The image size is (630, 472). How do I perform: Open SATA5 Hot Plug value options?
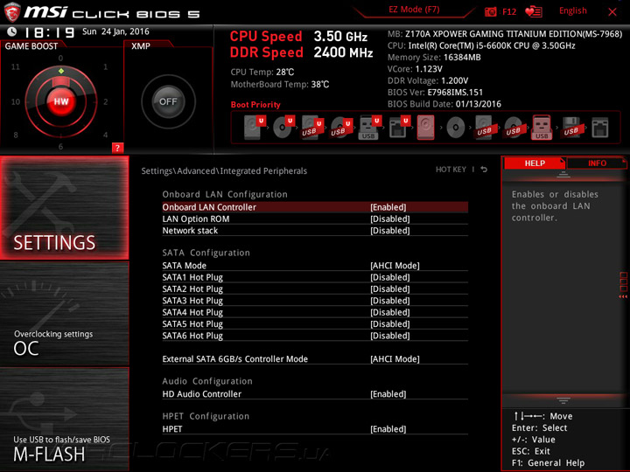pos(389,324)
